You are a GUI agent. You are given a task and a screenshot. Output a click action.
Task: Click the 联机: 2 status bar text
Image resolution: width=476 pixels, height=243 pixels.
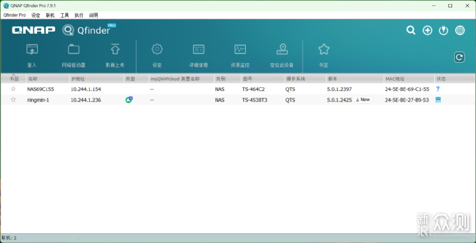coord(9,238)
